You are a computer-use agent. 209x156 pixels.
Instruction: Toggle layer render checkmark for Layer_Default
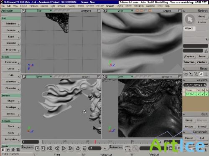[203, 94]
